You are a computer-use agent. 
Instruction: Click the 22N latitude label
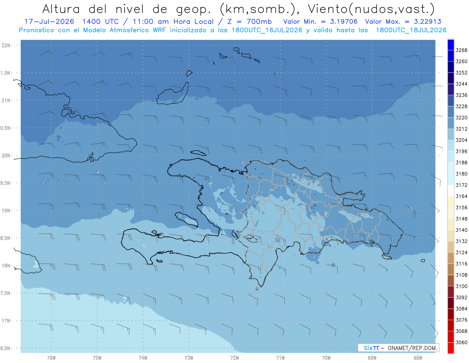click(x=7, y=45)
